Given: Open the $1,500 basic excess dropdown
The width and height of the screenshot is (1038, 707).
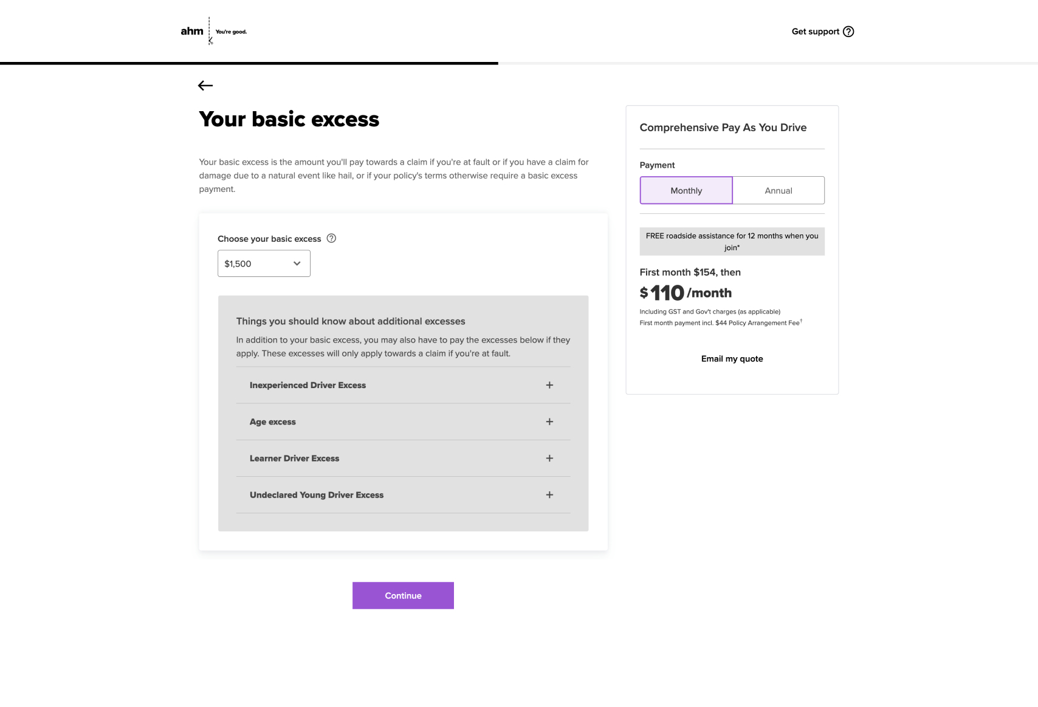Looking at the screenshot, I should [264, 264].
